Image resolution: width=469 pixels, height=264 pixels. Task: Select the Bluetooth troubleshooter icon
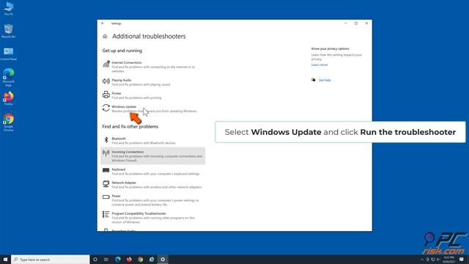point(106,140)
